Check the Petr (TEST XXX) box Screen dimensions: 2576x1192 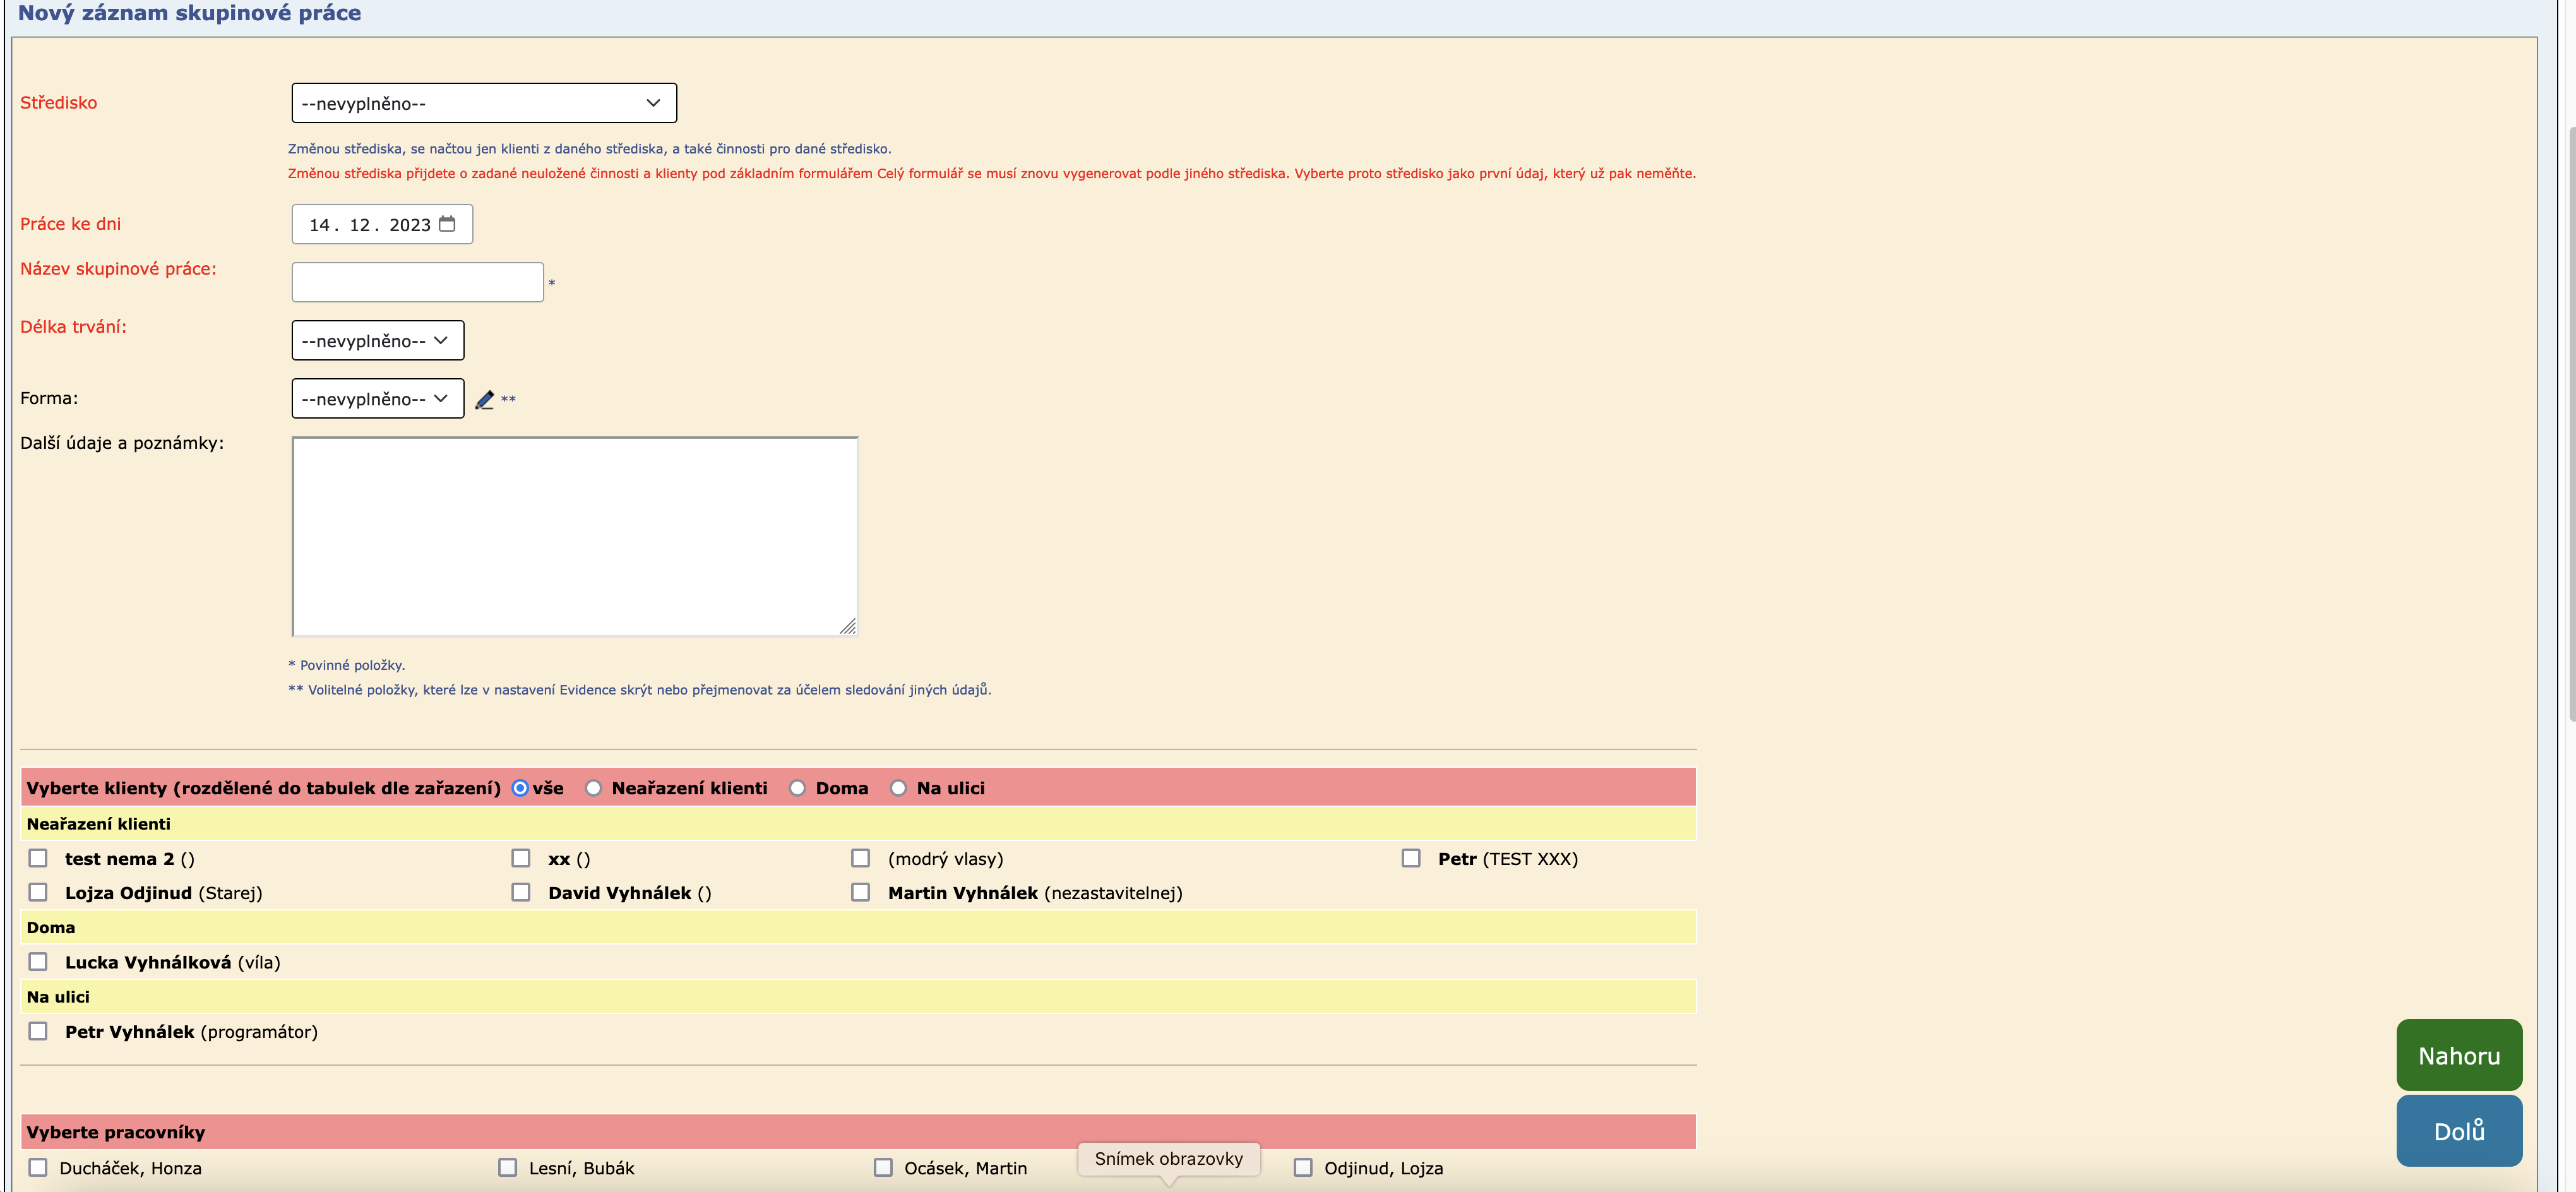pyautogui.click(x=1411, y=858)
